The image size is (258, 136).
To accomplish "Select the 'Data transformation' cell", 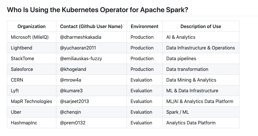I will coord(201,69).
